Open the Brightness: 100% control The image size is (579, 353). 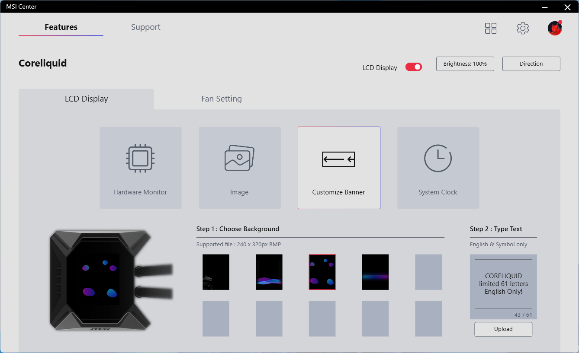pos(465,64)
